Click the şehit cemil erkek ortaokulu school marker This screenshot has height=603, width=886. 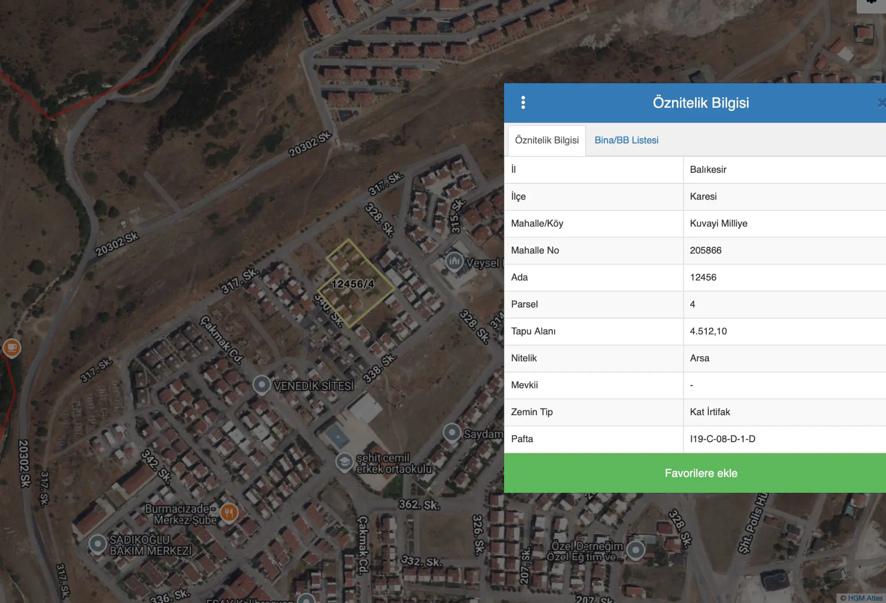click(x=344, y=462)
